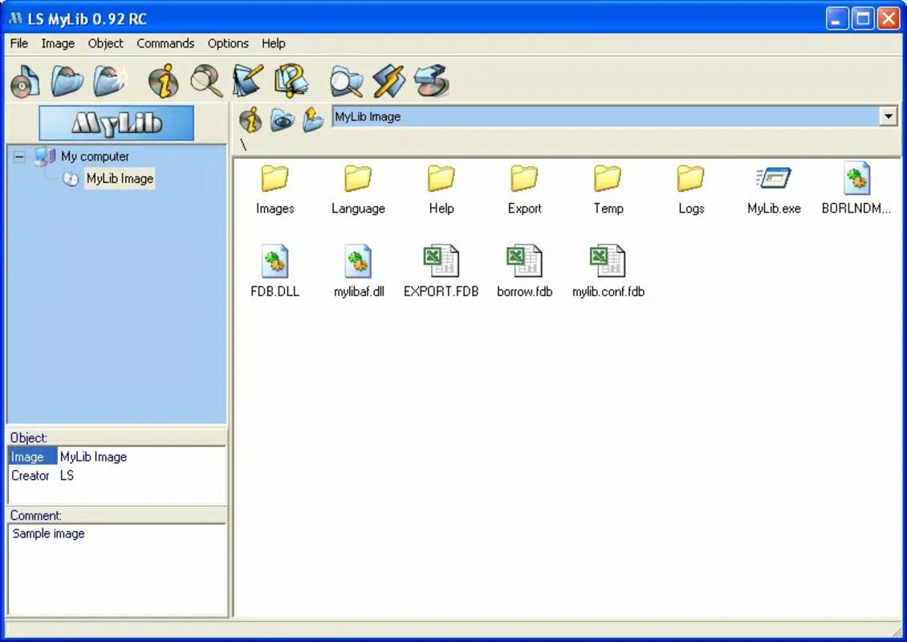
Task: Click the small info icon beside the path box
Action: coord(250,119)
